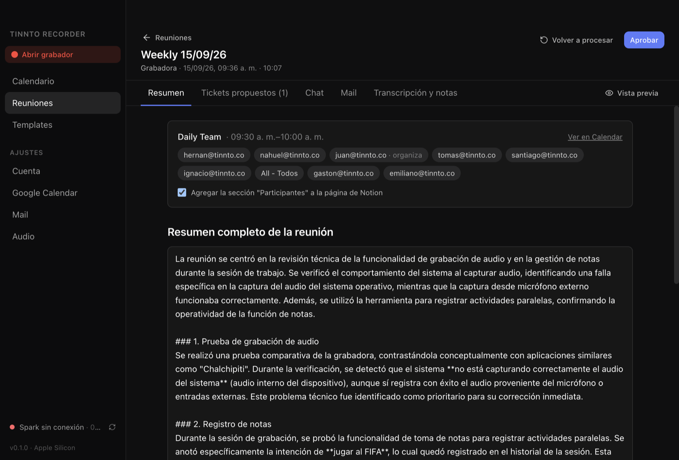
Task: Click the nahuel@tinnto.co participant chip
Action: (x=290, y=155)
